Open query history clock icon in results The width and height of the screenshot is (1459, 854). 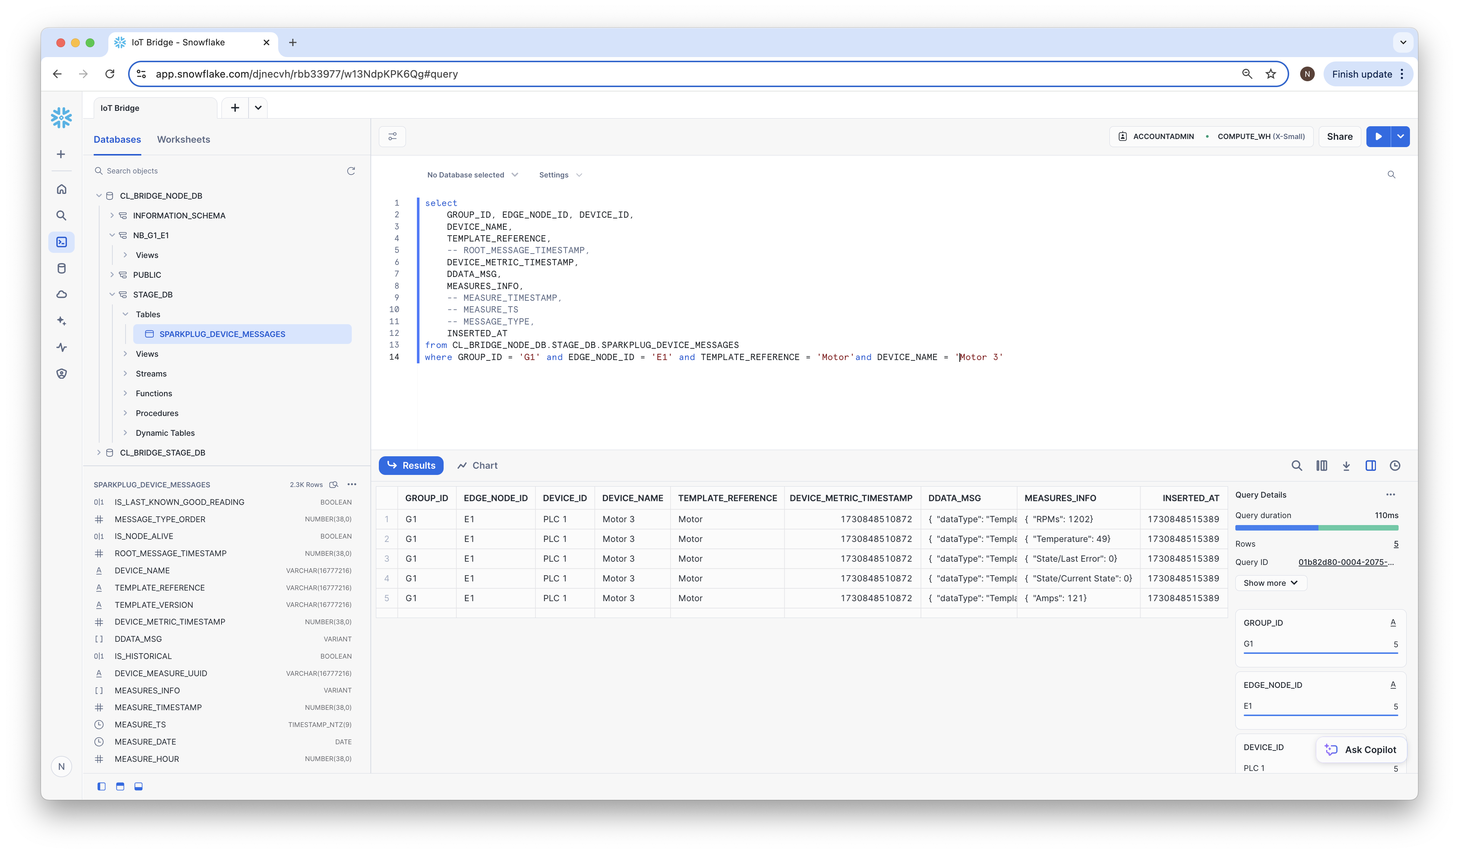[x=1395, y=466]
